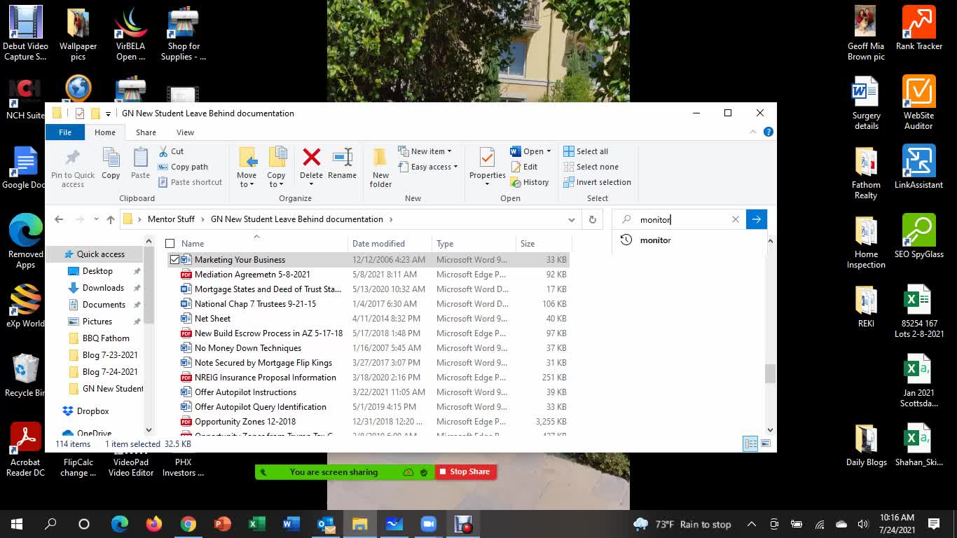Open Downloads in navigation pane

tap(103, 288)
